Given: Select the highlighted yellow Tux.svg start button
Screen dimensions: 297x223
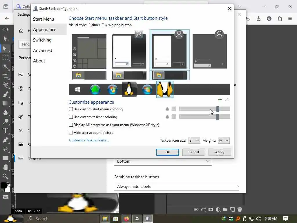Looking at the screenshot, I should pyautogui.click(x=165, y=89).
